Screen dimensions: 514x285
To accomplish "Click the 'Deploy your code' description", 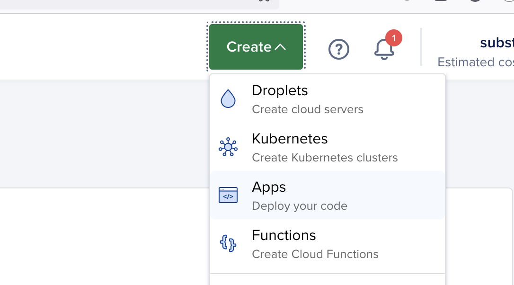I will coord(299,206).
